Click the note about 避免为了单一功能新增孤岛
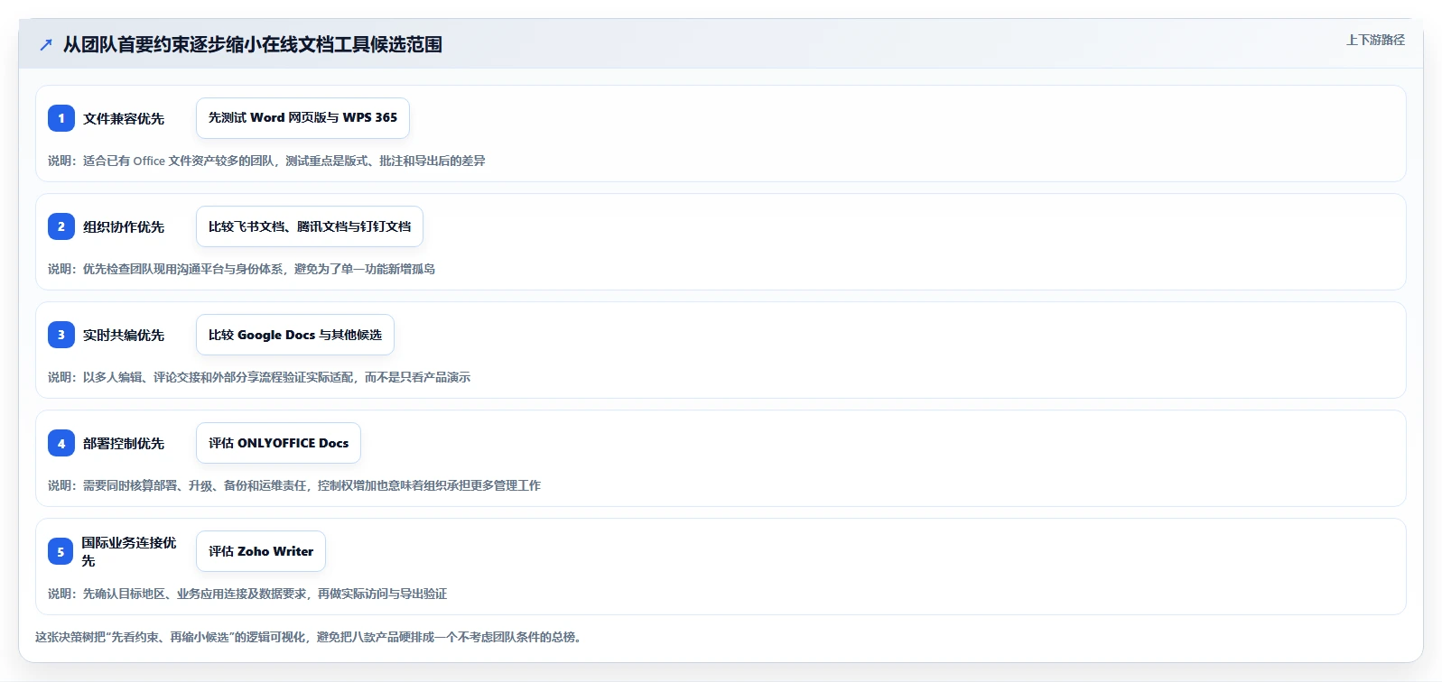This screenshot has height=682, width=1442. pos(241,269)
